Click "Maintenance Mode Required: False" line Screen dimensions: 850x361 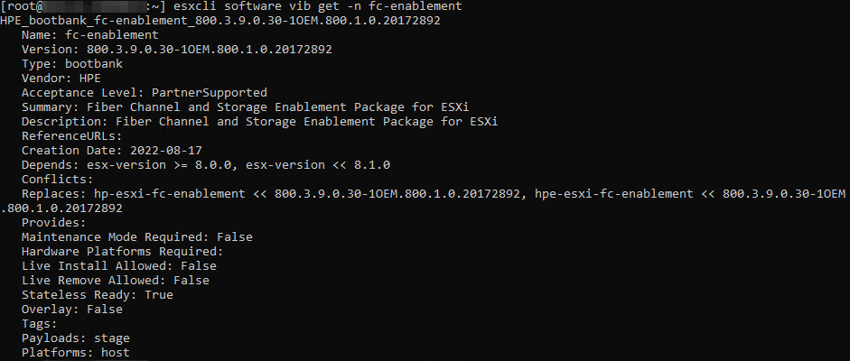point(136,236)
